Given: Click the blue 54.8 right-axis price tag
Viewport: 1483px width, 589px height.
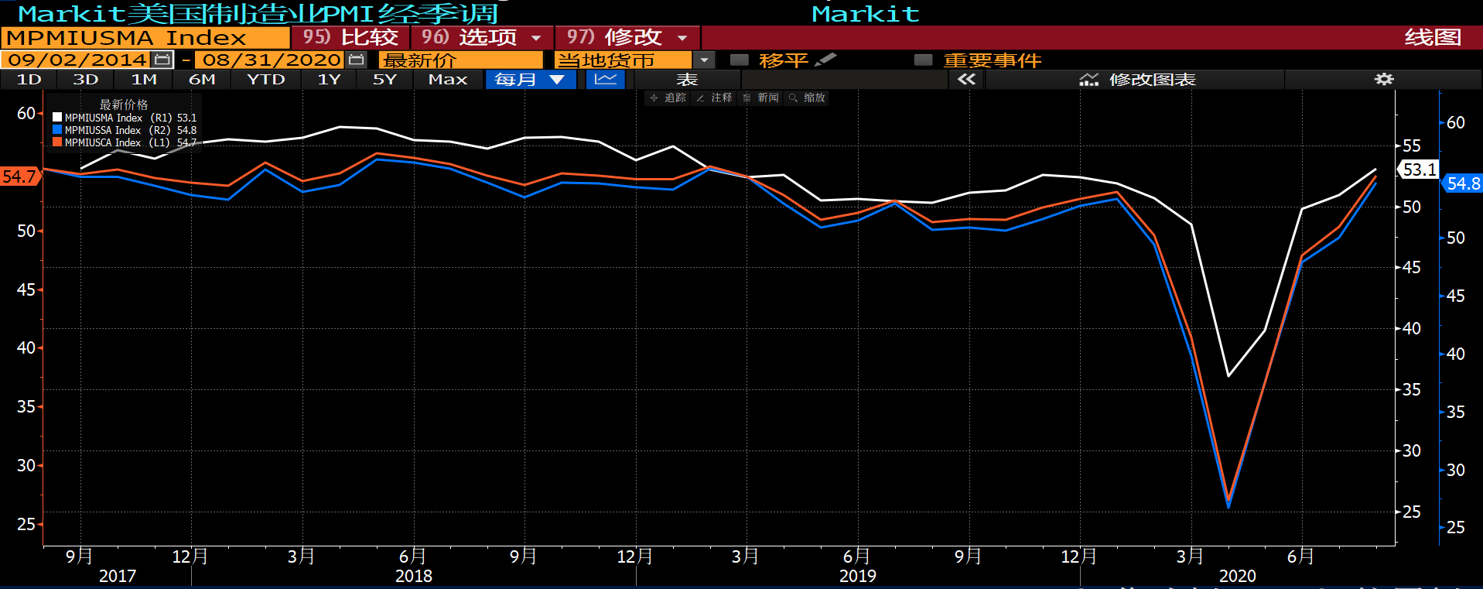Looking at the screenshot, I should 1463,183.
